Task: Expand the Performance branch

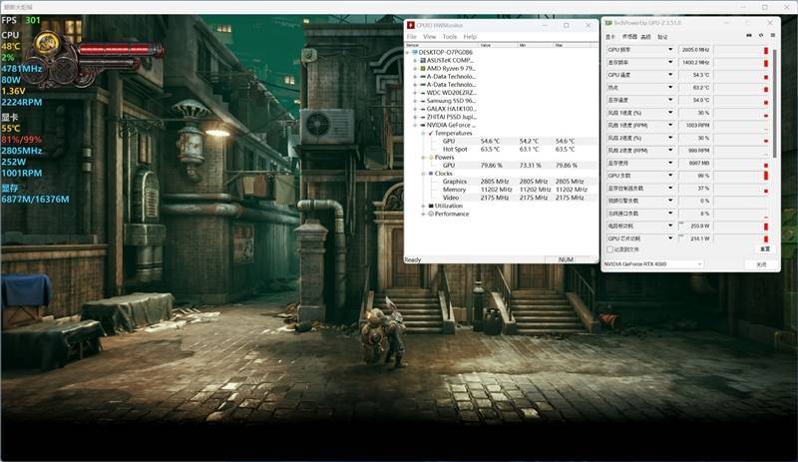Action: (x=423, y=214)
